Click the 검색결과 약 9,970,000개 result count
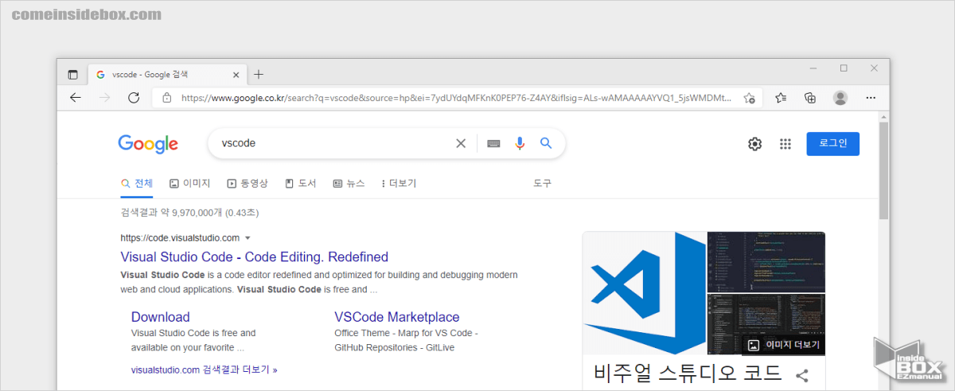The height and width of the screenshot is (391, 955). coord(189,213)
